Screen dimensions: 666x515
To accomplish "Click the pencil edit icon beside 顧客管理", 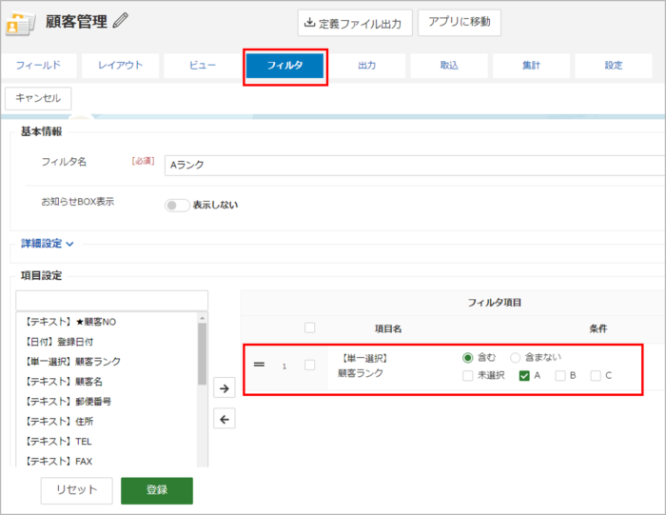I will 121,21.
